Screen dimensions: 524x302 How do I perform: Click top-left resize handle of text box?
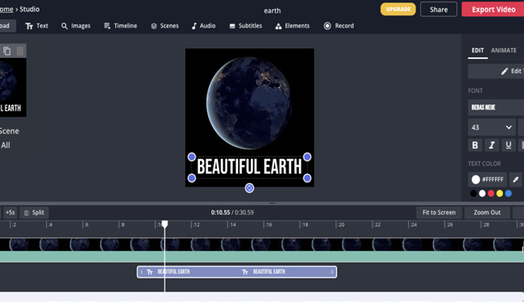[x=192, y=157]
